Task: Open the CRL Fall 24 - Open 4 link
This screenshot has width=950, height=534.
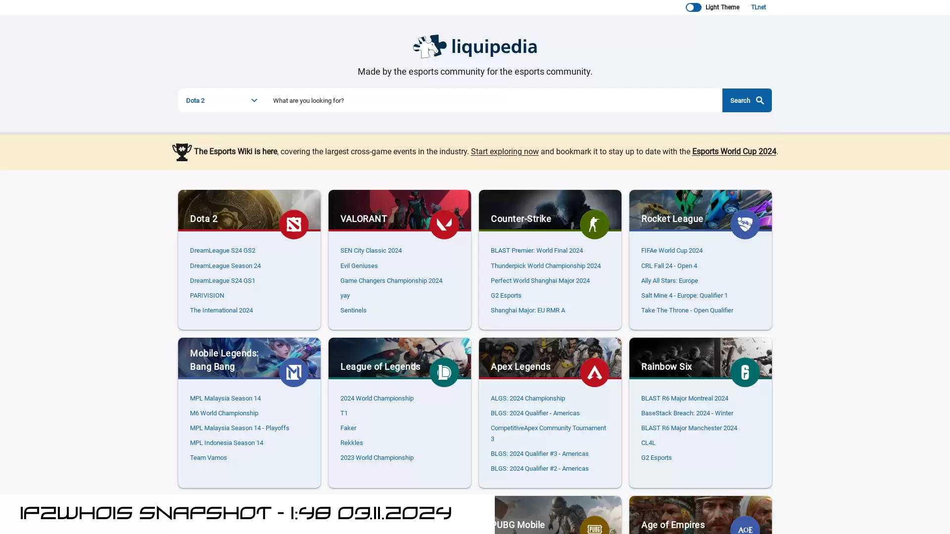Action: click(669, 266)
